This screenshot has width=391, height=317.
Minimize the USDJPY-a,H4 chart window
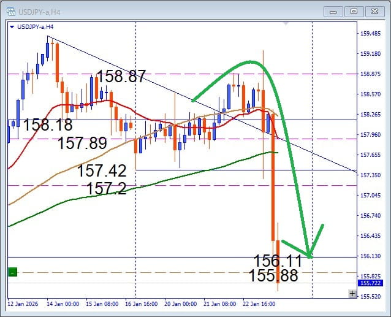[333, 12]
